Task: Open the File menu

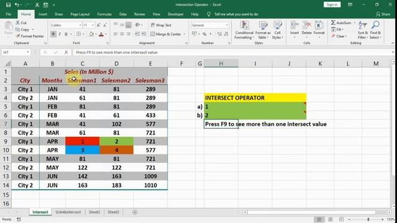Action: pos(8,14)
